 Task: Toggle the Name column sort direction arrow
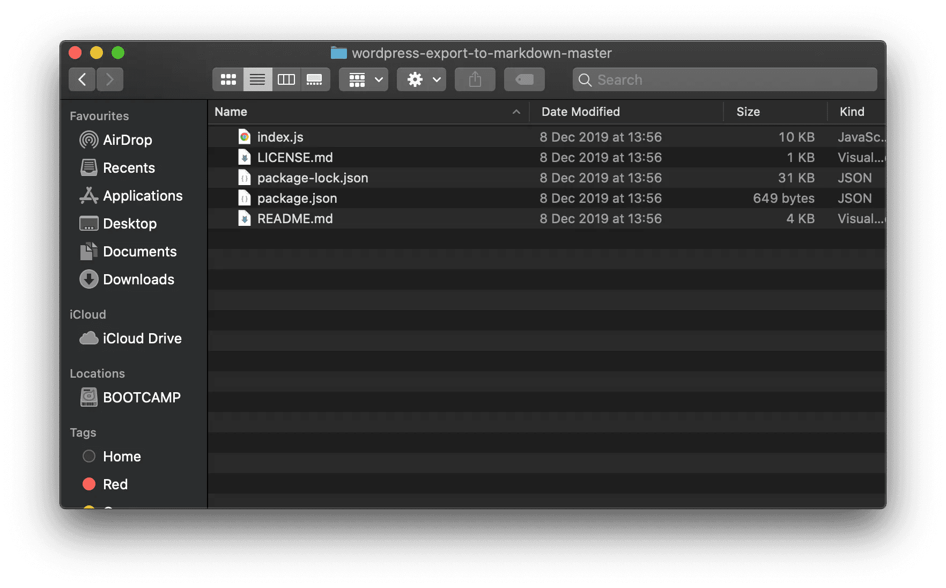click(x=516, y=112)
